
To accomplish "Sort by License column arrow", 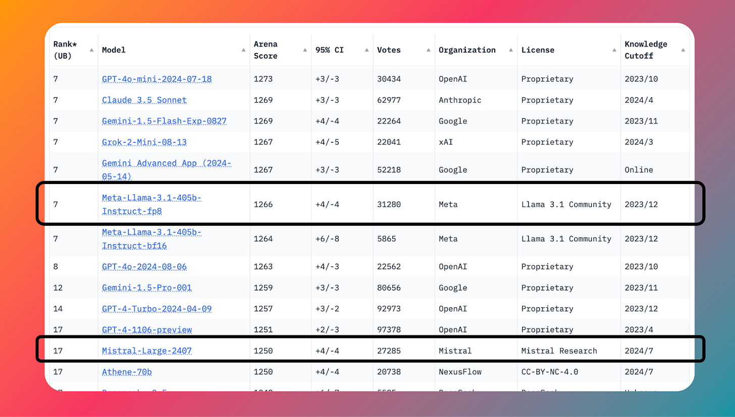I will click(x=614, y=50).
